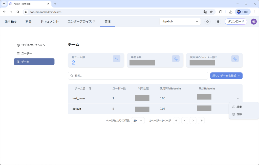259x165 pixels.
Task: Open the nicp-bob organization dropdown
Action: pyautogui.click(x=180, y=22)
